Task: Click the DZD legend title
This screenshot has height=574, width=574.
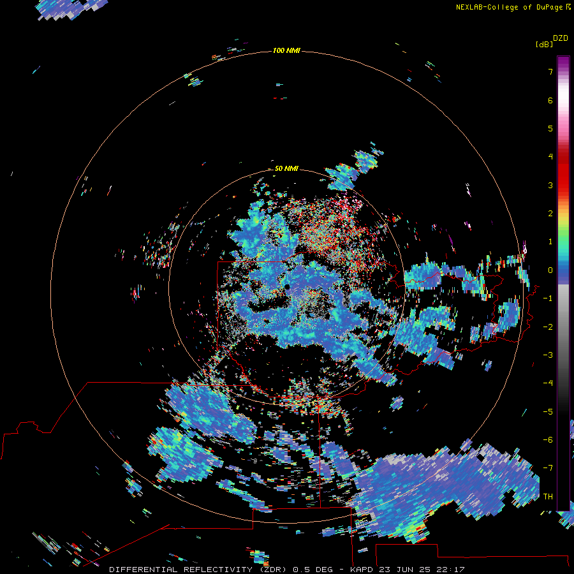Action: tap(561, 38)
